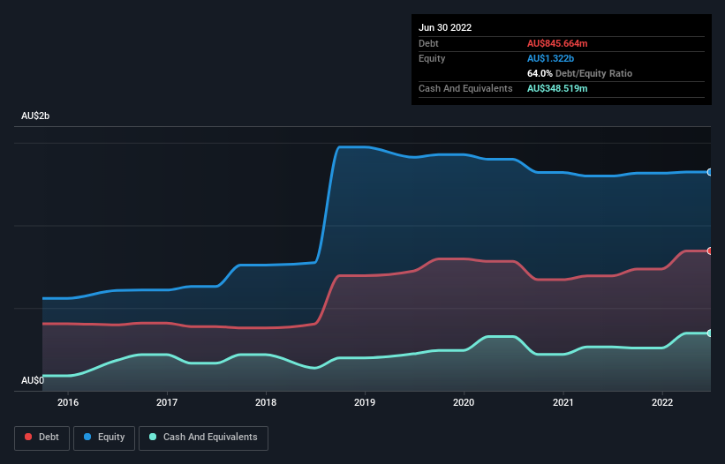Image resolution: width=725 pixels, height=464 pixels.
Task: Click the red Debt legend dot
Action: 29,437
